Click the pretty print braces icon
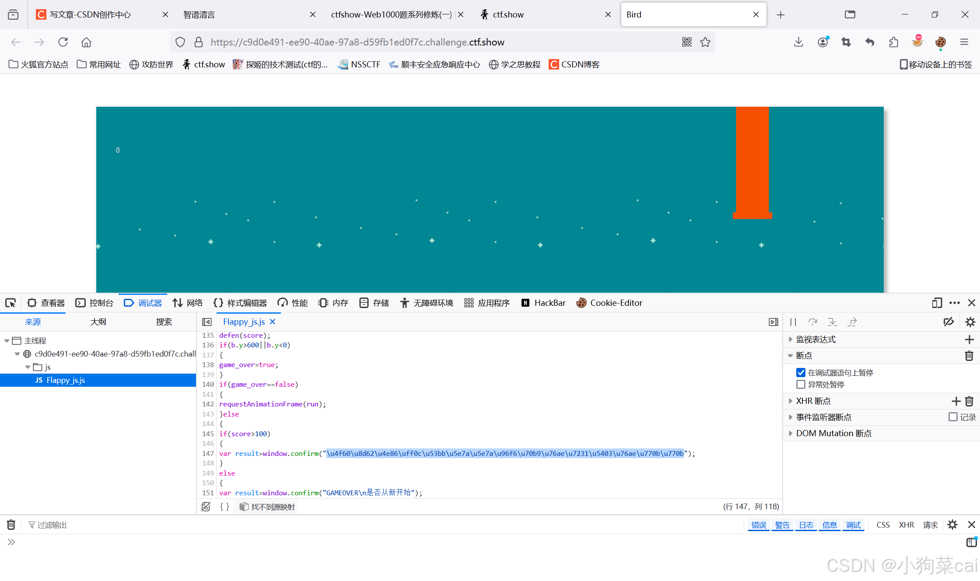 coord(224,507)
